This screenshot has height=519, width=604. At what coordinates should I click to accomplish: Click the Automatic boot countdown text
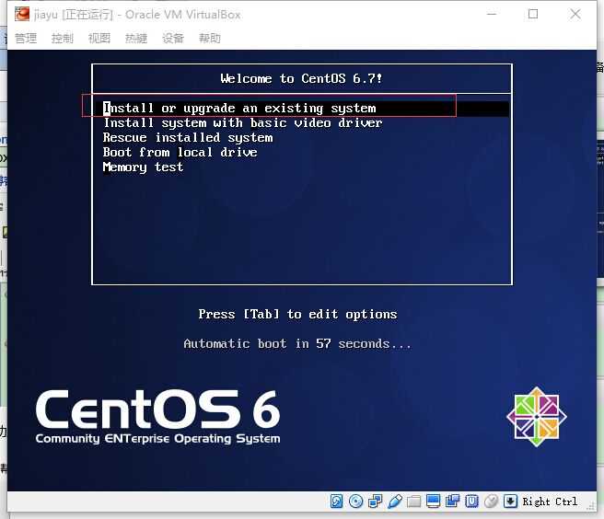[x=297, y=343]
